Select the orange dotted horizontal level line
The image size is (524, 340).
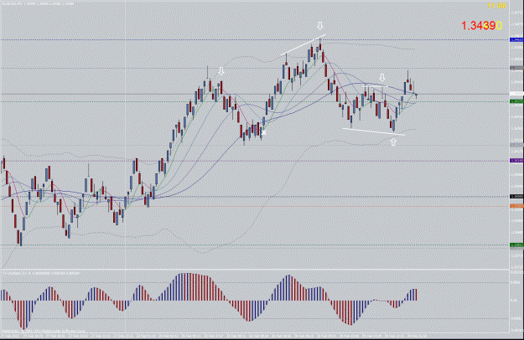pyautogui.click(x=255, y=206)
